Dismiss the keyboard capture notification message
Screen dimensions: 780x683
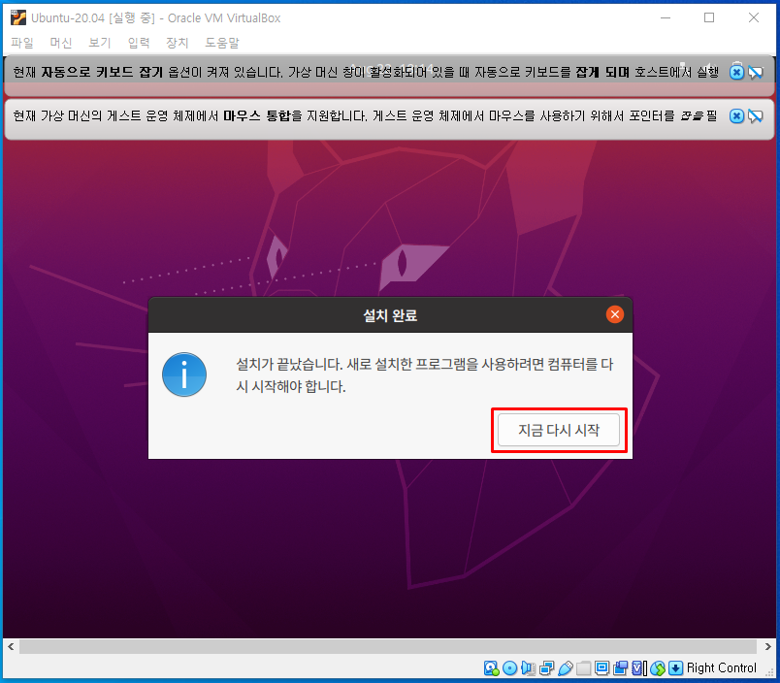[x=736, y=72]
